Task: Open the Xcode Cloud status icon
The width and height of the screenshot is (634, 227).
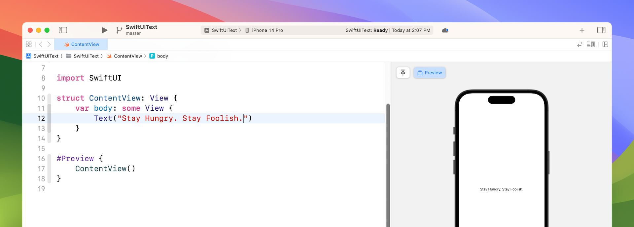Action: (445, 30)
